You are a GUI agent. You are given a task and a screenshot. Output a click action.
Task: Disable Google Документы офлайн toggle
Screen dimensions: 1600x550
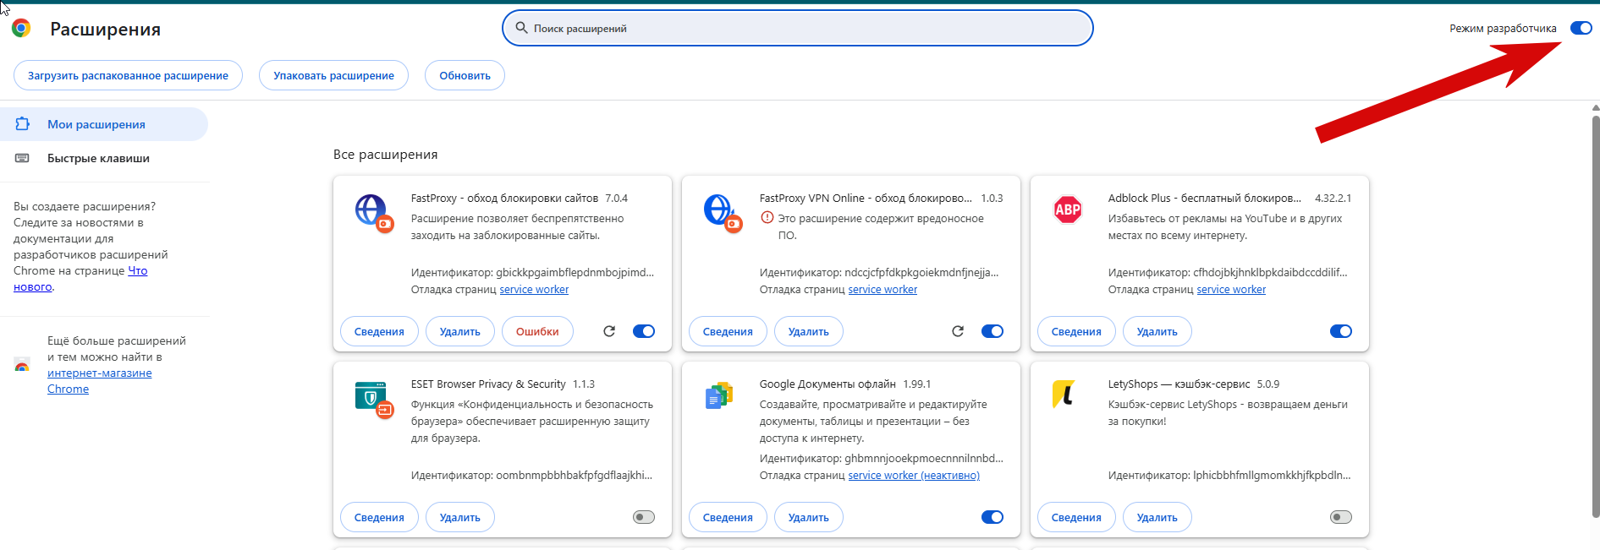coord(992,517)
